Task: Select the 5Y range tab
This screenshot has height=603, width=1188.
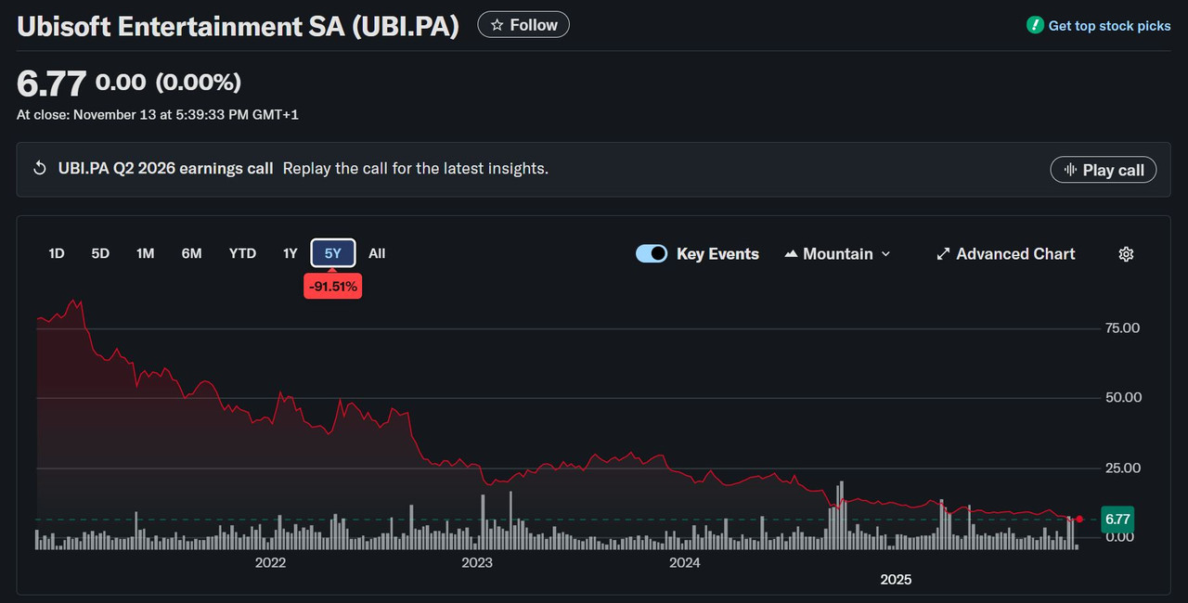Action: tap(333, 253)
